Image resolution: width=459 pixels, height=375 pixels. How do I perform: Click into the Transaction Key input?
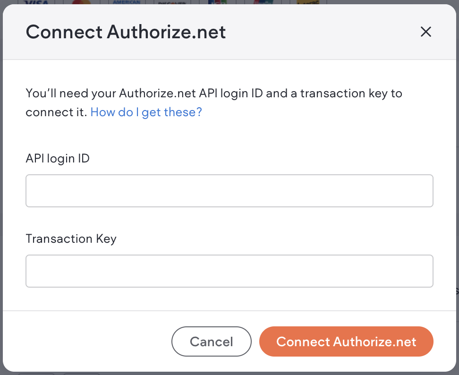tap(229, 271)
